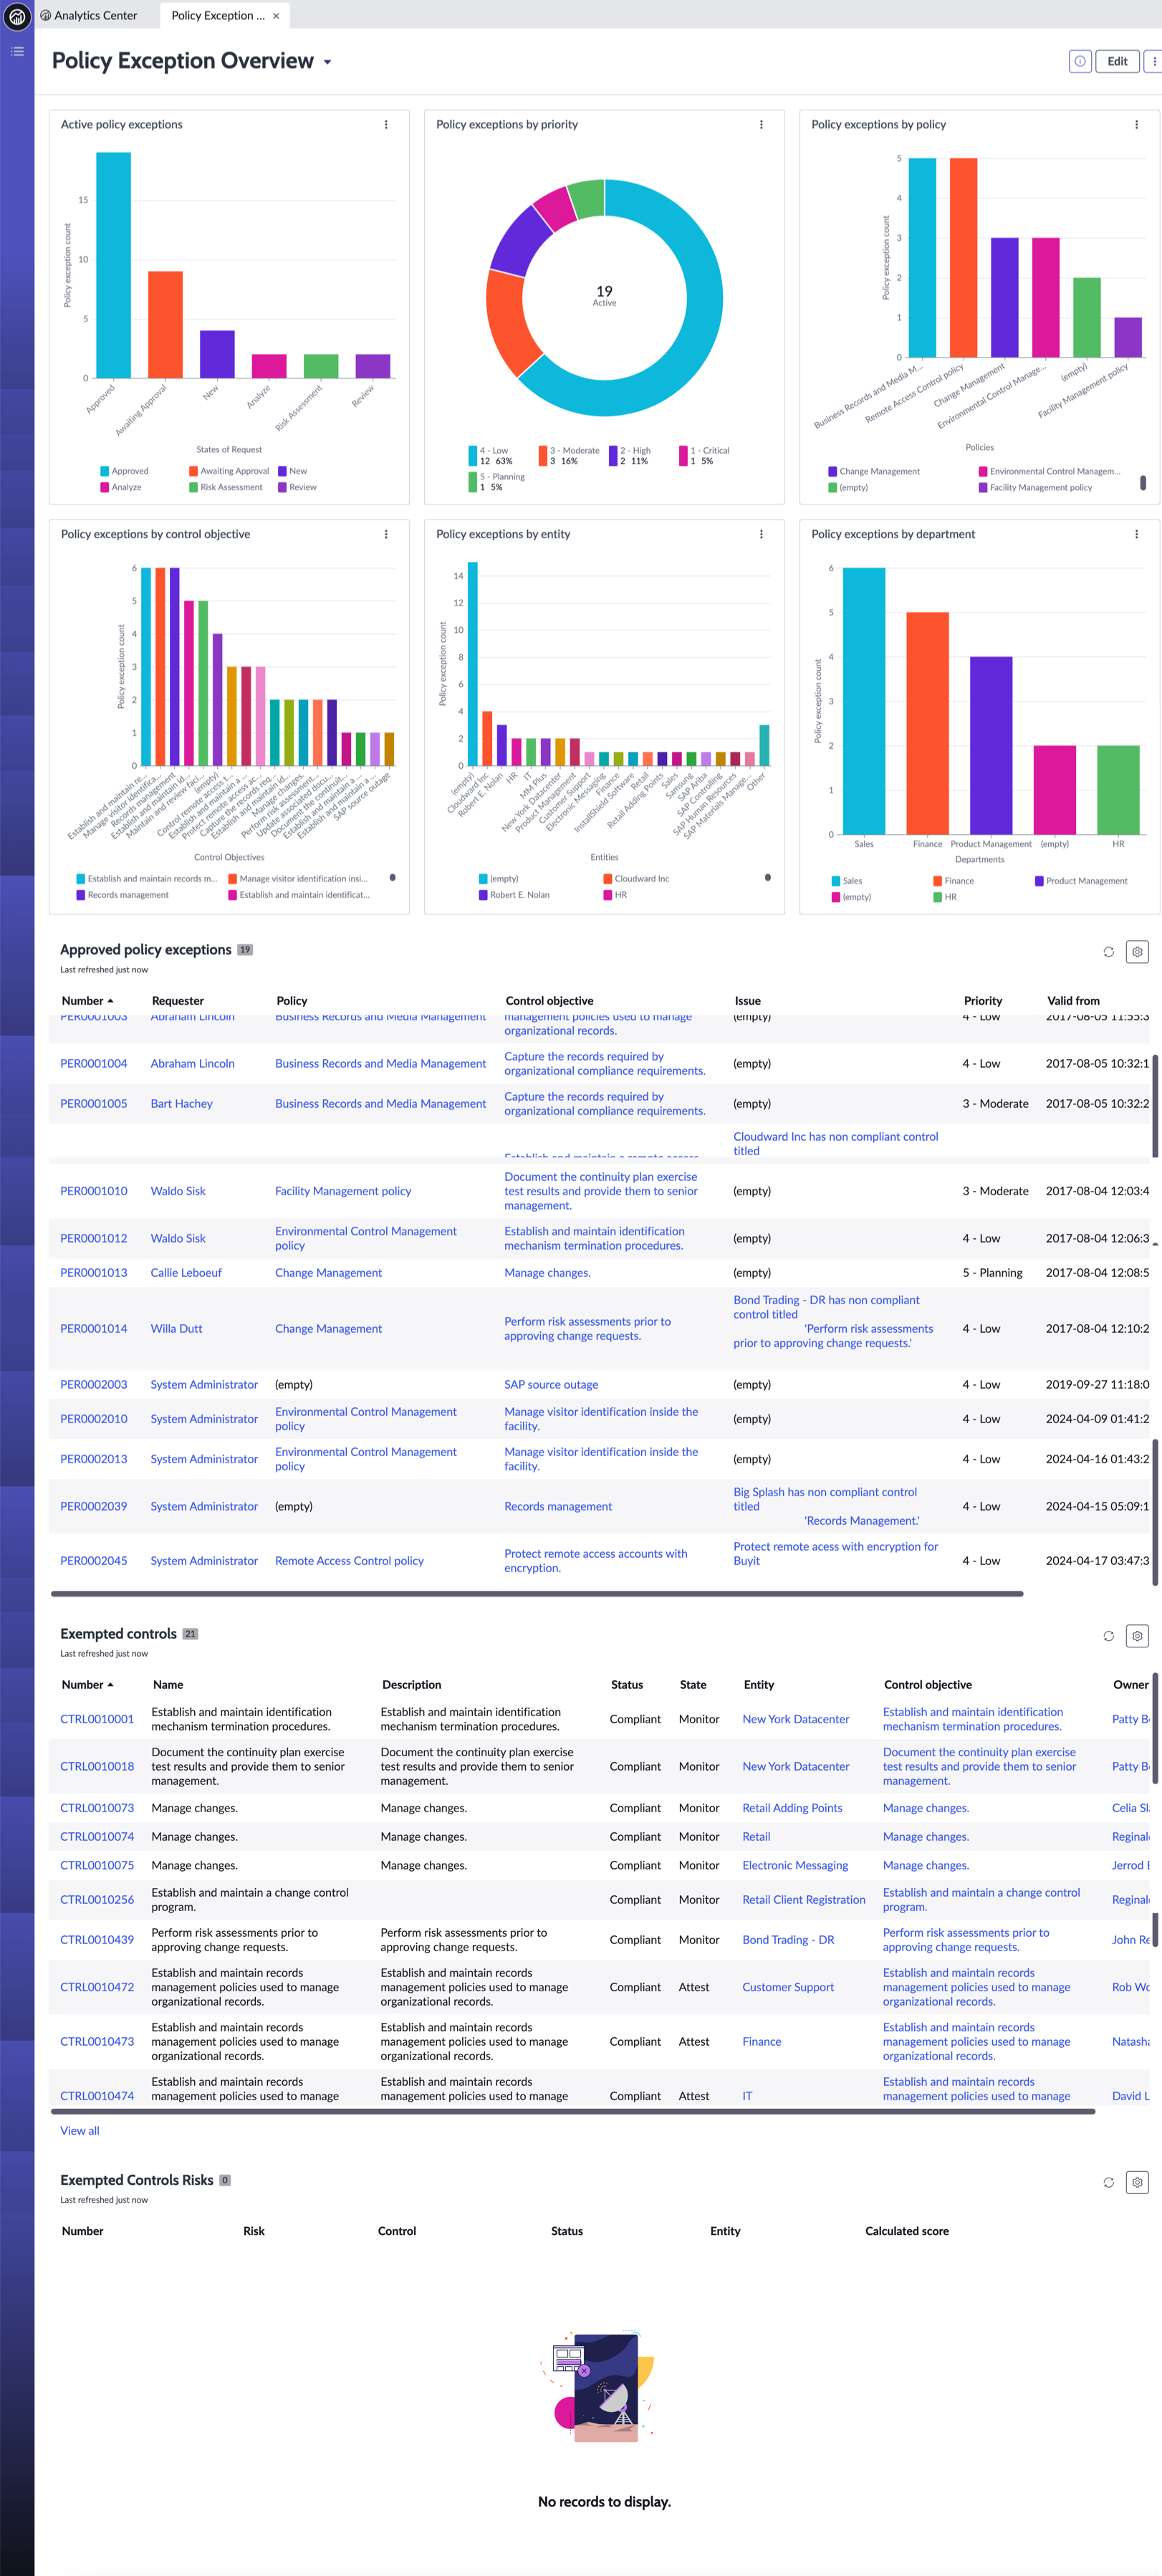Open the Bond Trading - DR entity link
Screen dimensions: 1162x2576
788,1940
